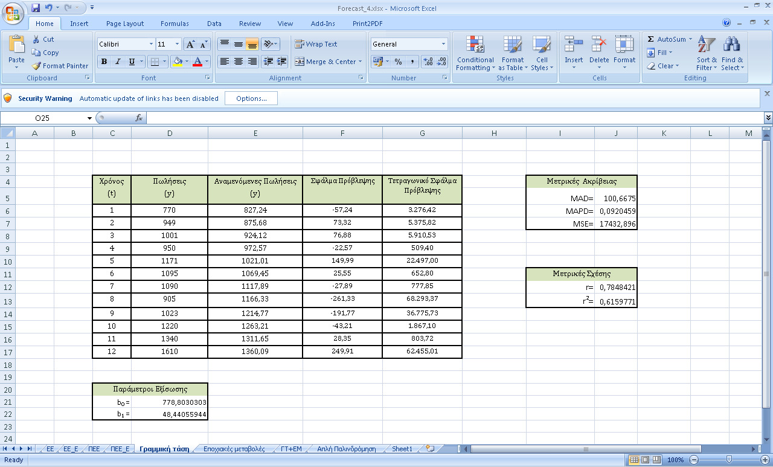Decrease decimal places

click(x=441, y=62)
